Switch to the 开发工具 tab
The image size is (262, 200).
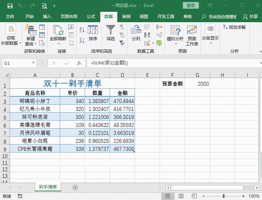click(x=166, y=17)
